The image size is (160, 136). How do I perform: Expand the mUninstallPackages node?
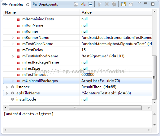tap(13, 81)
